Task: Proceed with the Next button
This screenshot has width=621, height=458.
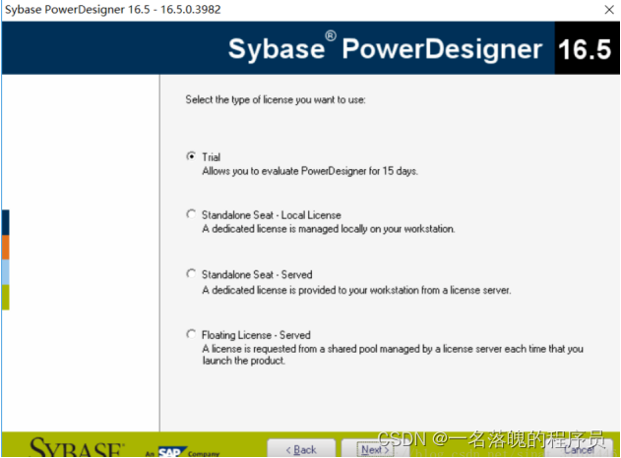Action: point(375,449)
